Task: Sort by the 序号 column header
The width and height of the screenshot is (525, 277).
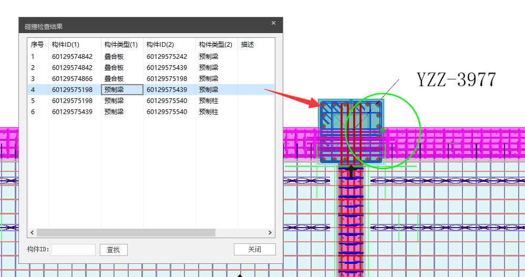Action: click(x=37, y=45)
